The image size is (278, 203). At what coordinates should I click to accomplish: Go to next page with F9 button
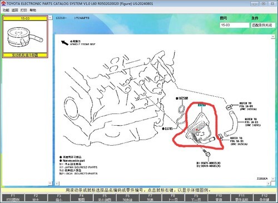(x=196, y=197)
